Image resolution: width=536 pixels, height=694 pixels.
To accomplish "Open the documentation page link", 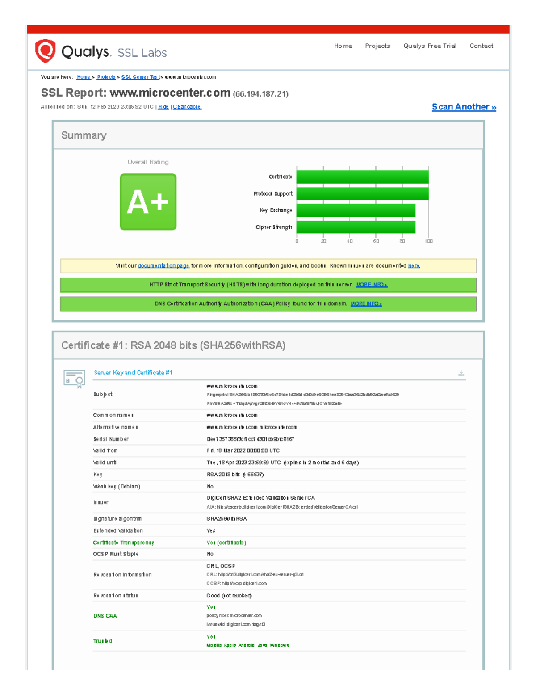I will click(163, 265).
